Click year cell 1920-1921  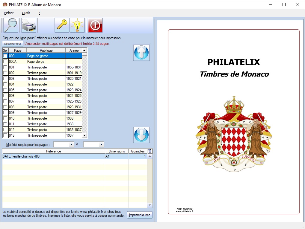click(74, 78)
